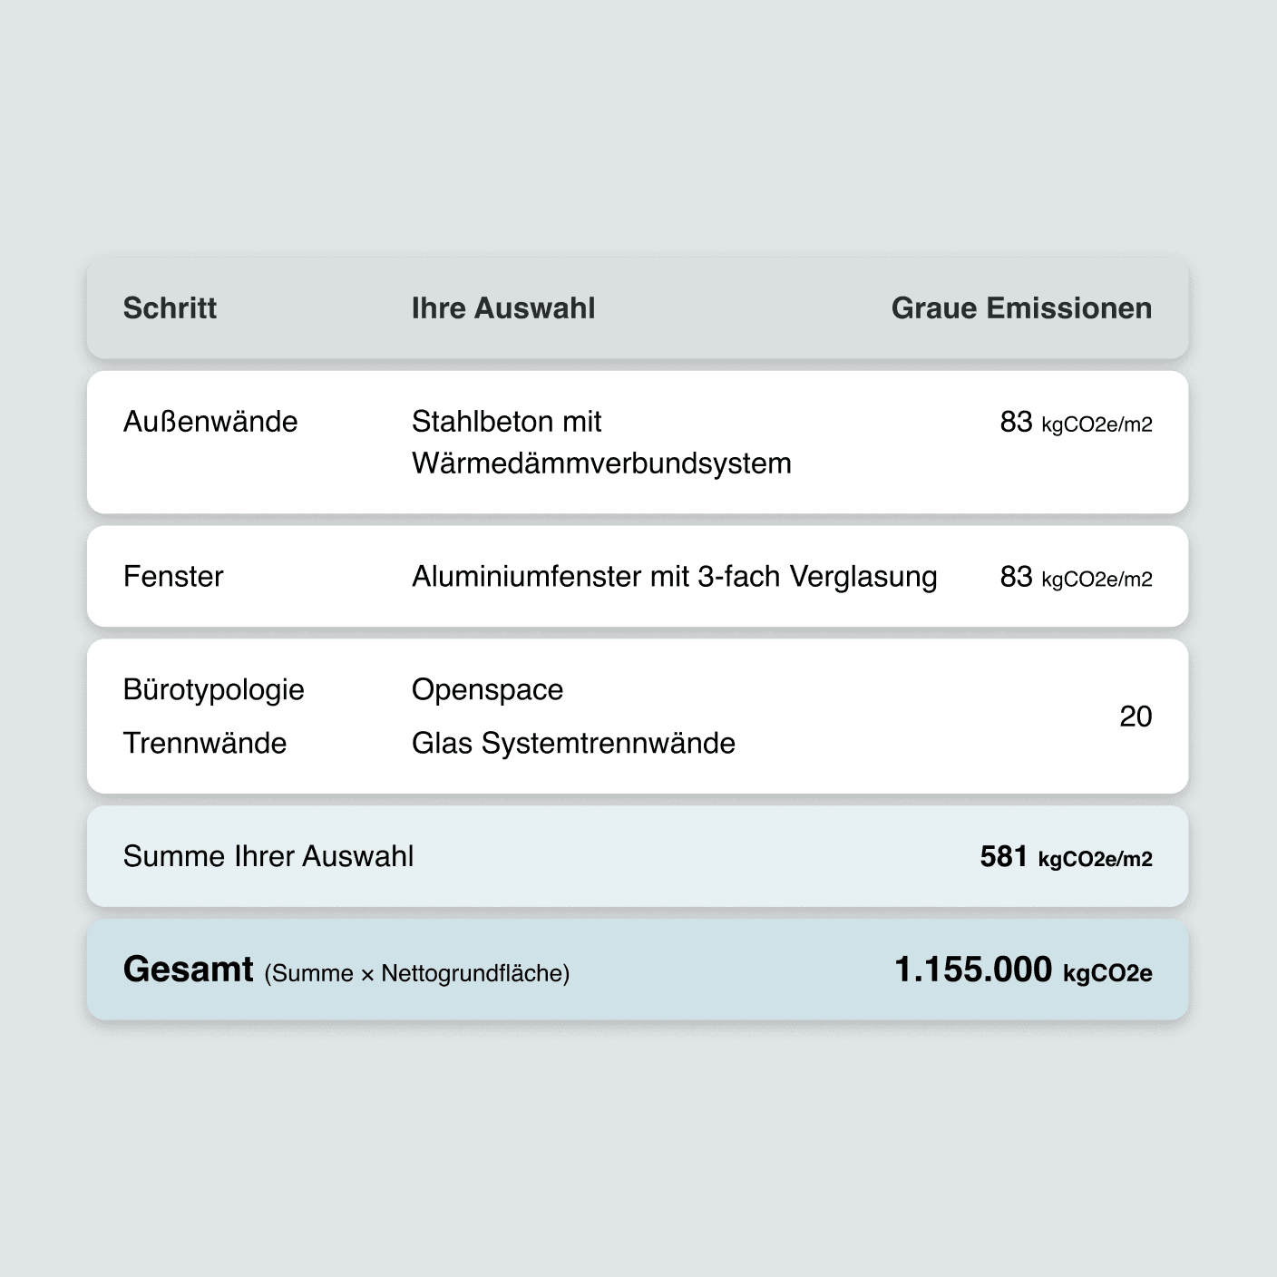
Task: Select the Trennwände label
Action: [205, 744]
